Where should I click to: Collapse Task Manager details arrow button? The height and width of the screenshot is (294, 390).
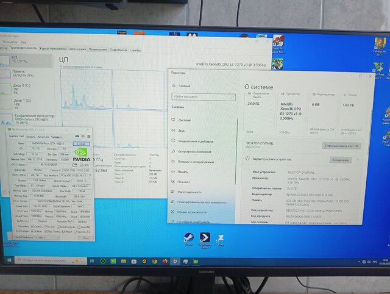point(5,192)
